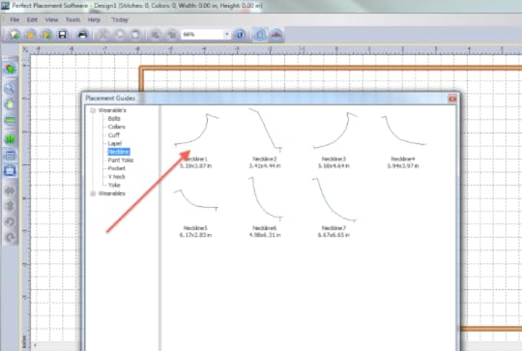
Task: Click the grayed rotate counterclockwise icon
Action: pos(10,221)
